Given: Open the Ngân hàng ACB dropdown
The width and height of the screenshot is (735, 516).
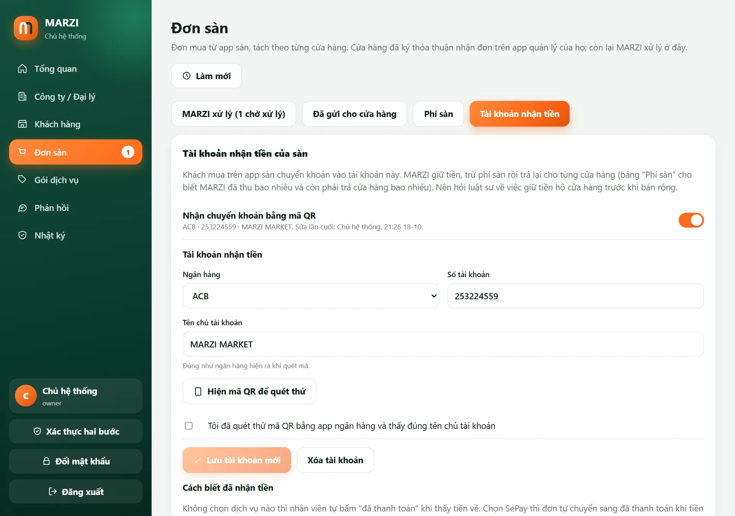Looking at the screenshot, I should (x=311, y=296).
